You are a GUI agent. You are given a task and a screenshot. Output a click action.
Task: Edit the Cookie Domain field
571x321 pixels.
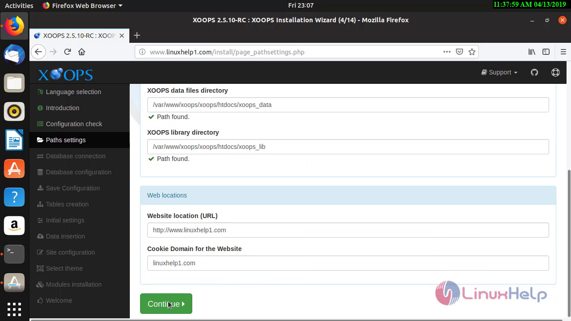348,263
